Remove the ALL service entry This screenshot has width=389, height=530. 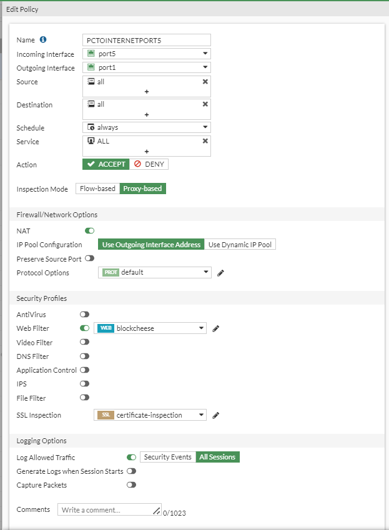205,141
